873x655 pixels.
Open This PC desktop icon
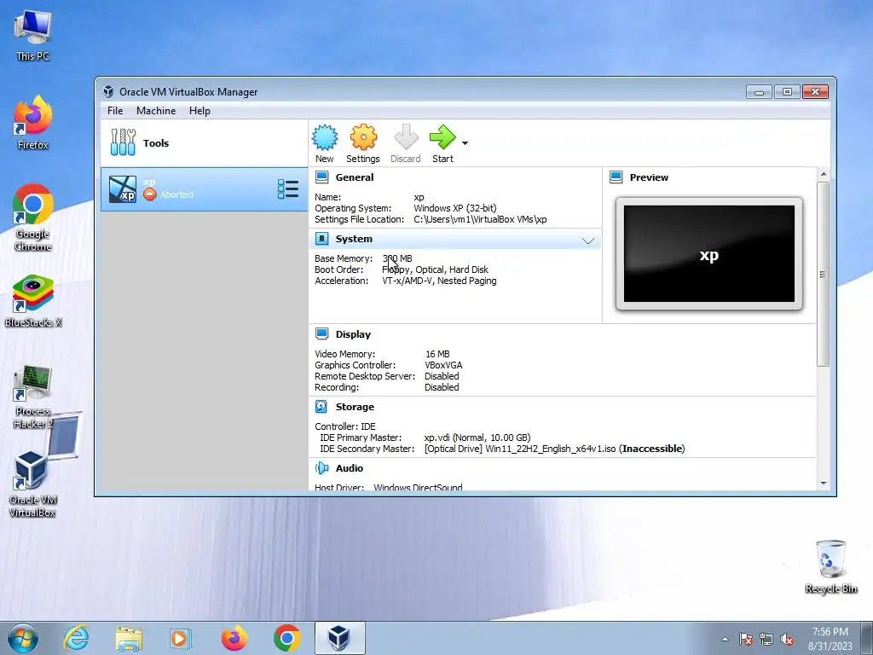click(x=33, y=35)
